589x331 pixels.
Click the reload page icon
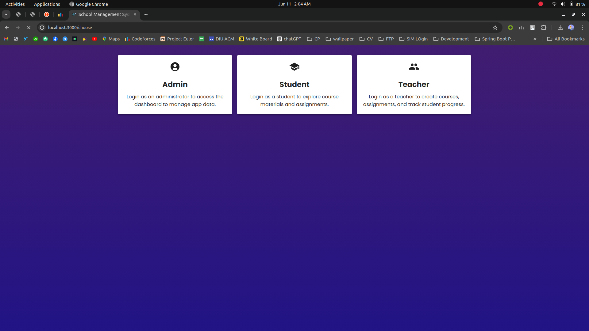[x=29, y=28]
